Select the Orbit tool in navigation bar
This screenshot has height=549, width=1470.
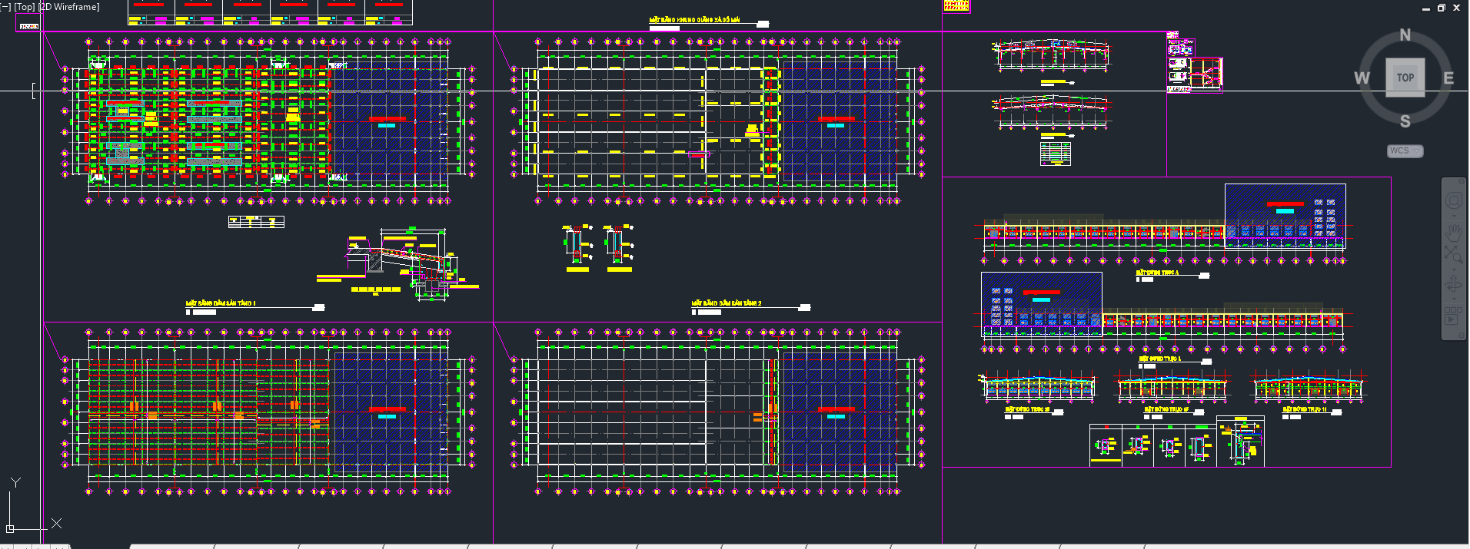1453,286
